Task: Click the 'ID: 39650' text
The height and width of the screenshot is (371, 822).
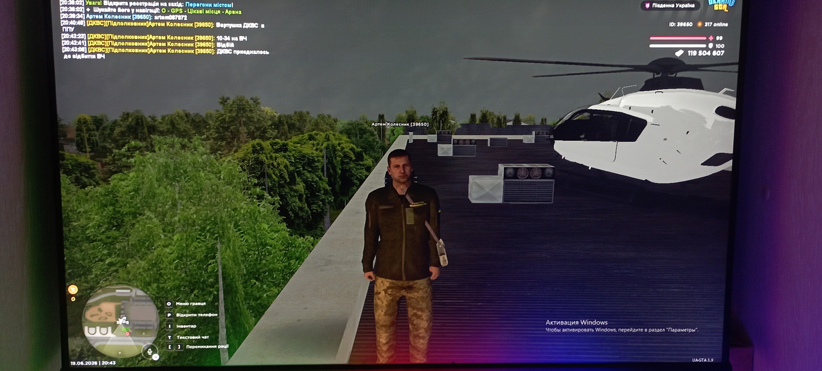Action: tap(681, 24)
